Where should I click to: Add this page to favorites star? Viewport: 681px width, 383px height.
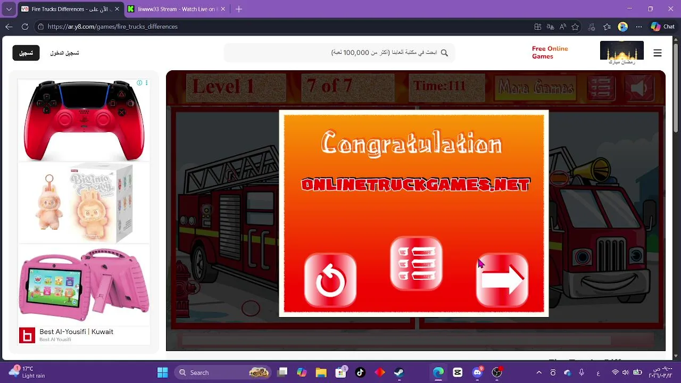pos(575,27)
